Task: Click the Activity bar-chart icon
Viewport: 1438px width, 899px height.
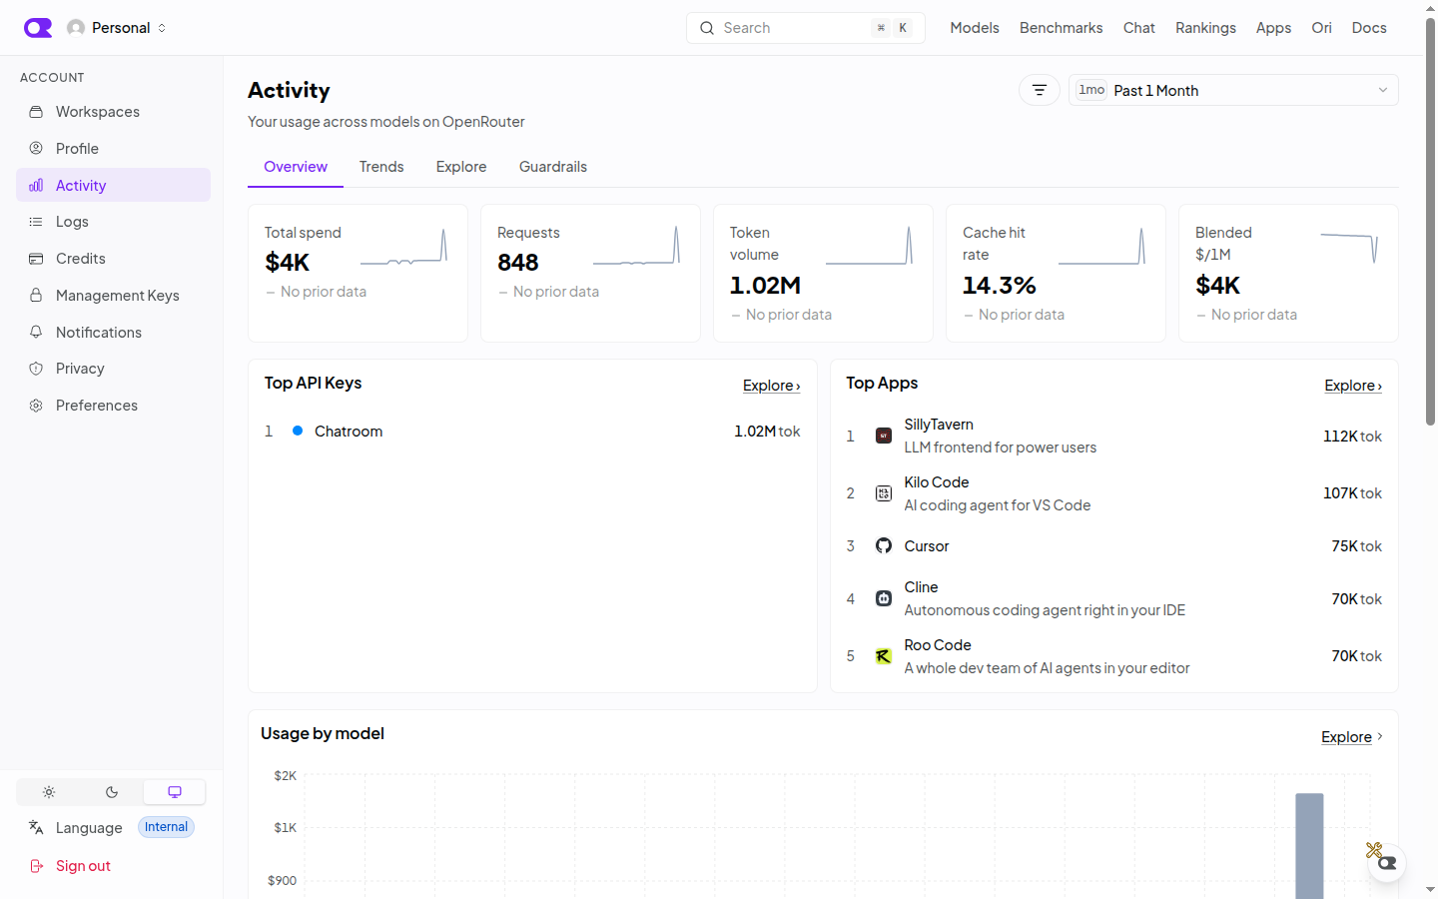Action: pos(36,185)
